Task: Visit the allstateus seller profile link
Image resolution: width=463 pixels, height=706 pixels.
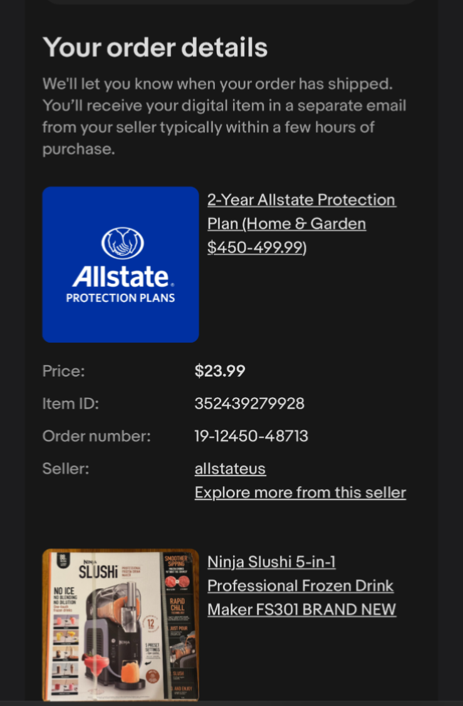Action: click(x=230, y=469)
